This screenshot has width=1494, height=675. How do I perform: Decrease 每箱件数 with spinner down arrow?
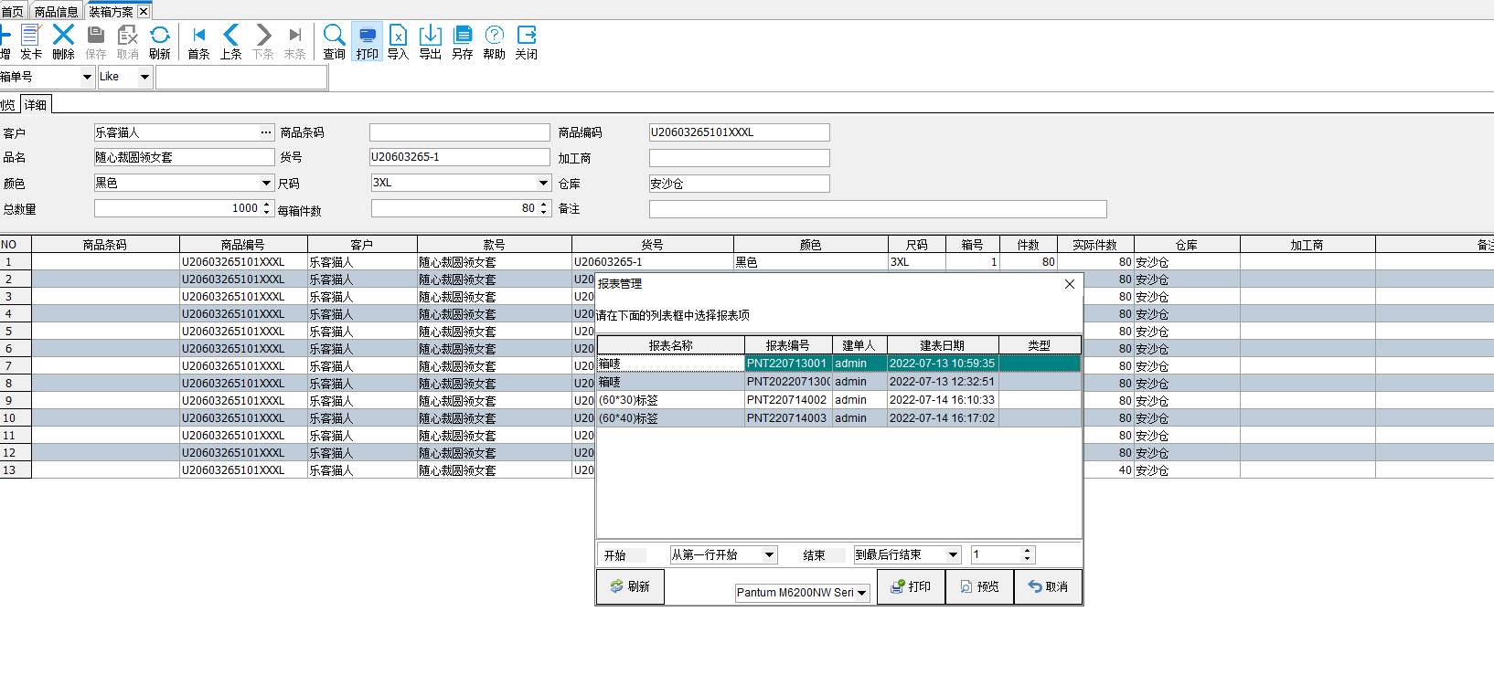pyautogui.click(x=544, y=213)
